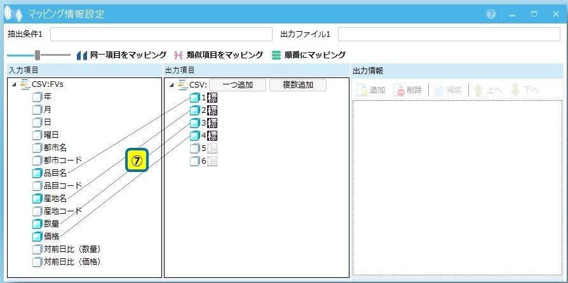
Task: Click the greyed 標 badge on item 5
Action: pyautogui.click(x=212, y=148)
